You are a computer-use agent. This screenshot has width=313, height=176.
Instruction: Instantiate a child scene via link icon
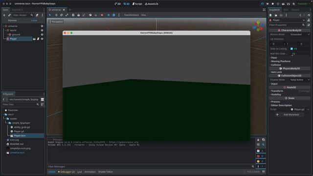point(9,15)
